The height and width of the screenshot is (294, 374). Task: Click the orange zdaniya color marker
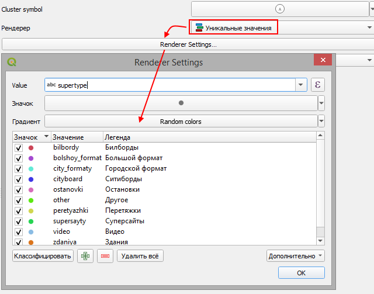pyautogui.click(x=31, y=242)
